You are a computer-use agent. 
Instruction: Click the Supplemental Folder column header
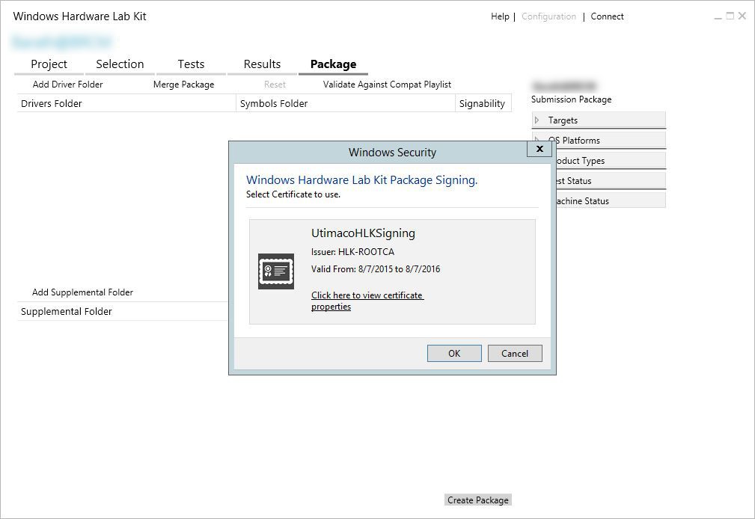122,312
